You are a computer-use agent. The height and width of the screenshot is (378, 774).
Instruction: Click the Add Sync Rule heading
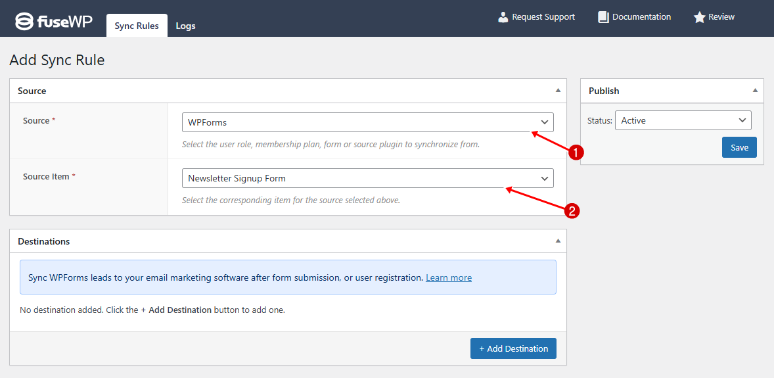tap(57, 60)
